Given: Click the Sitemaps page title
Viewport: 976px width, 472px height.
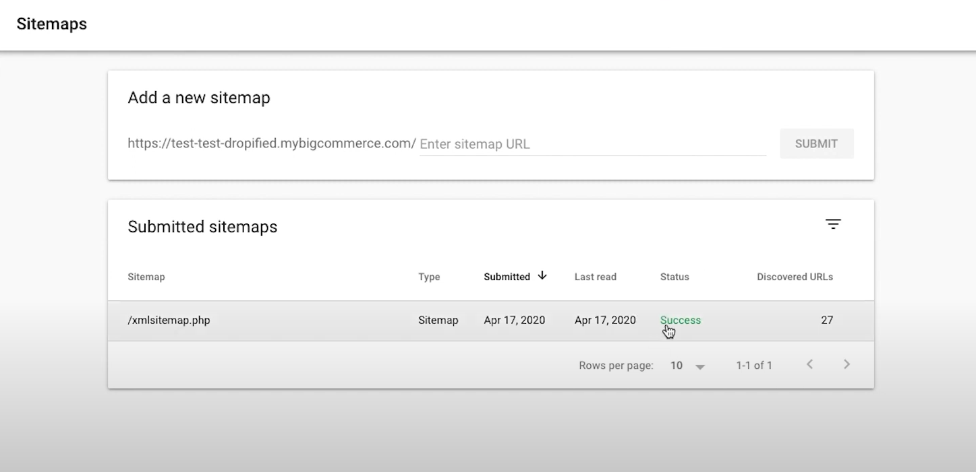Looking at the screenshot, I should click(x=52, y=24).
